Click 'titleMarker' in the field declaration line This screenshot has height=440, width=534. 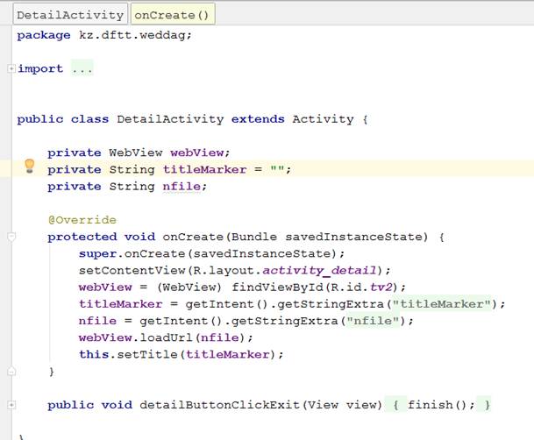tap(204, 169)
